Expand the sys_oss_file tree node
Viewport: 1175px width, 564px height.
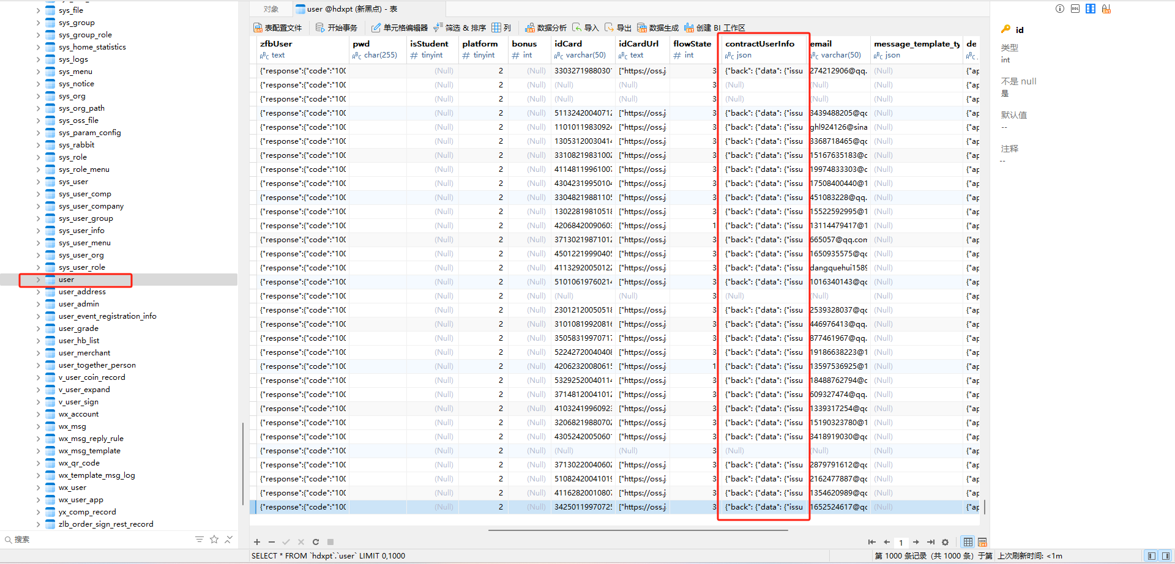click(38, 121)
